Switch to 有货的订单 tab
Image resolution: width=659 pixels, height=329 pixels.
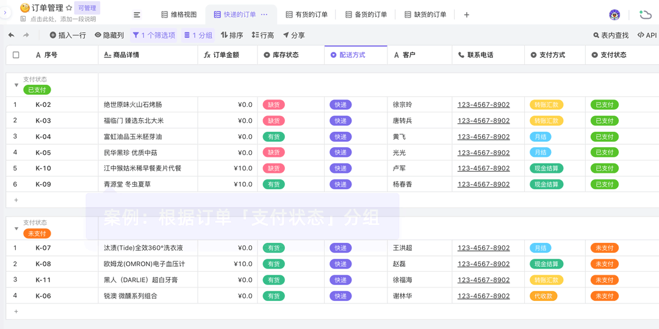pos(307,15)
